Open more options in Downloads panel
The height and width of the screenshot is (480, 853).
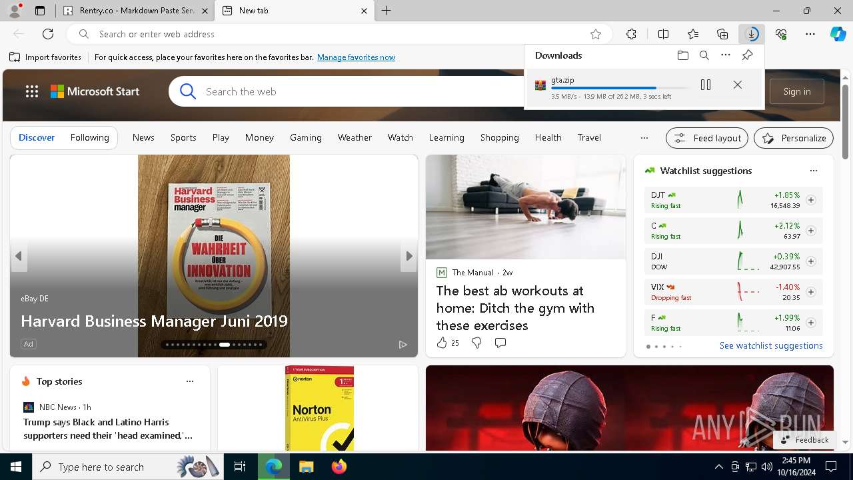tap(726, 55)
